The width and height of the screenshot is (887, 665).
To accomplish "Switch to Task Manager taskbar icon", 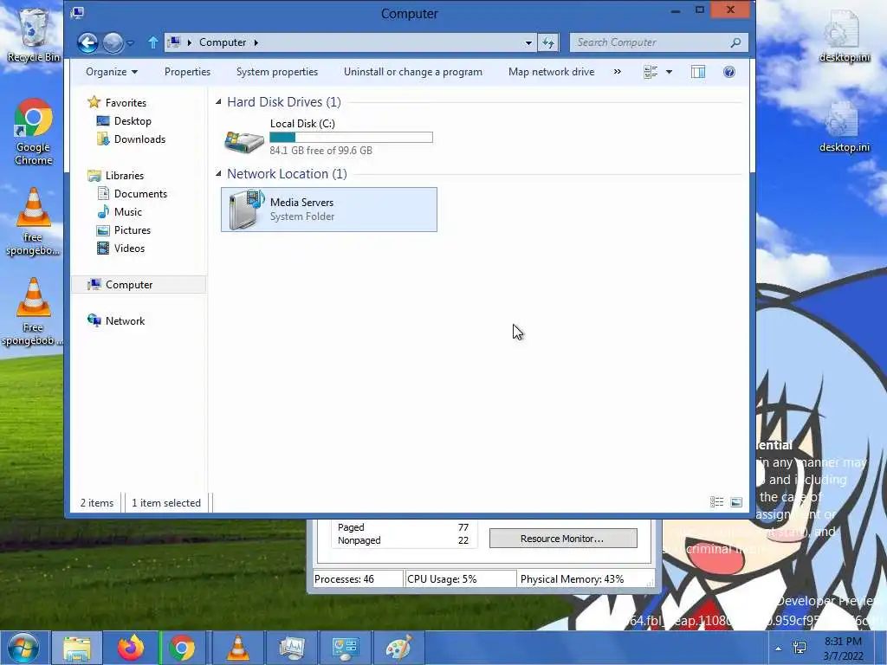I will [x=292, y=648].
